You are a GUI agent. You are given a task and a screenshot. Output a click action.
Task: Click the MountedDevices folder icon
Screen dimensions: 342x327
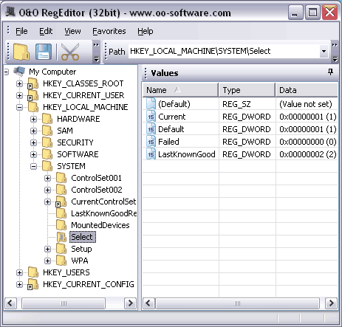61,225
